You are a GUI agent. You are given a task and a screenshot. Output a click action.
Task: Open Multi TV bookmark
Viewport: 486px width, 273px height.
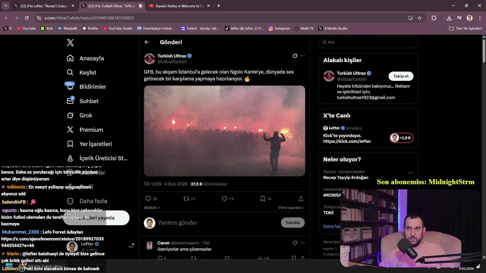[304, 28]
